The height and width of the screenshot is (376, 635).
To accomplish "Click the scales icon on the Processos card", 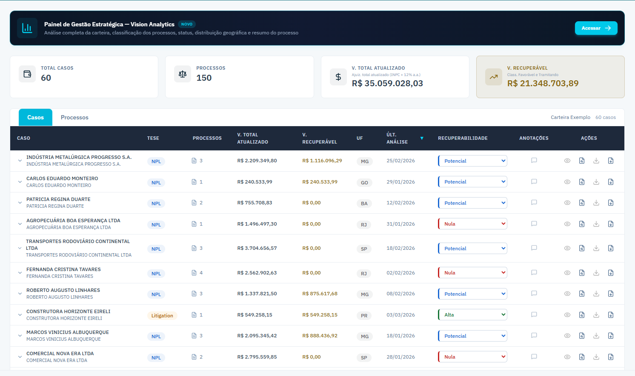I will (x=183, y=74).
